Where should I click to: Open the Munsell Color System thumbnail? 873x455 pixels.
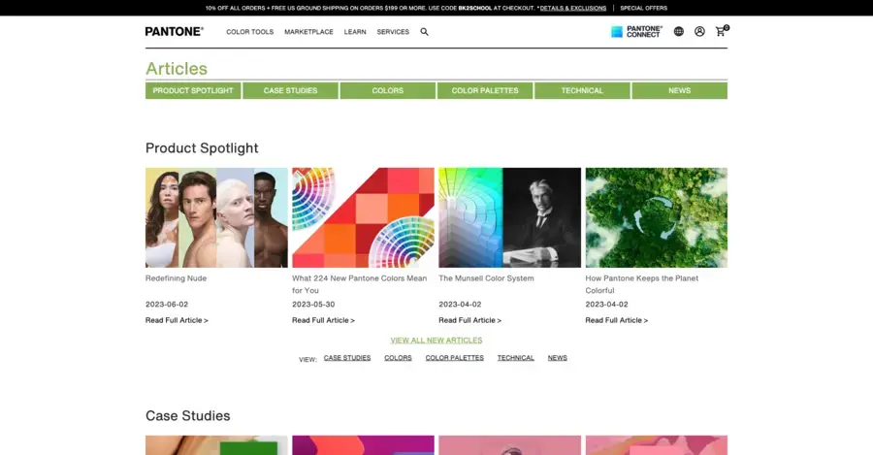coord(509,217)
